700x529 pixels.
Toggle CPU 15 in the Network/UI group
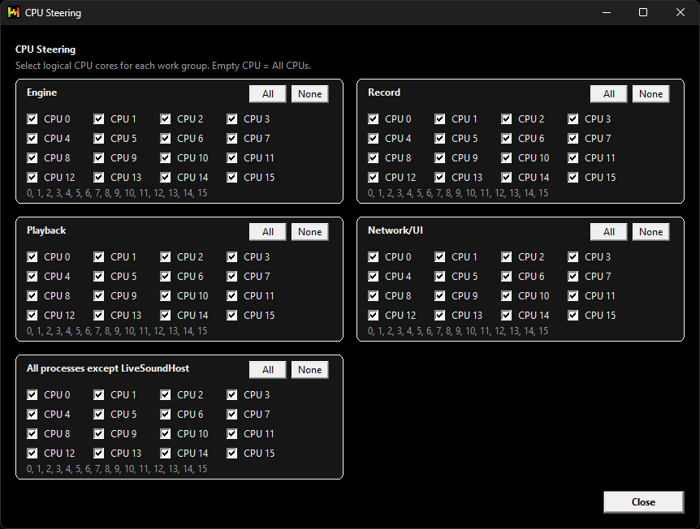click(573, 316)
